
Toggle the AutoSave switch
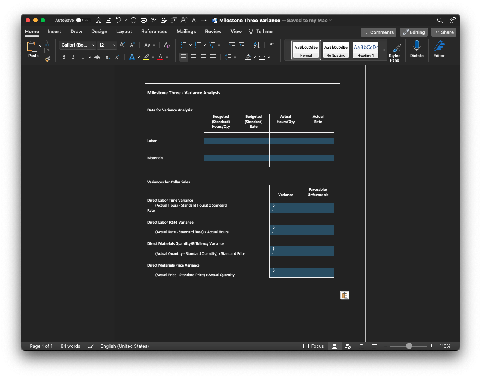(x=82, y=20)
